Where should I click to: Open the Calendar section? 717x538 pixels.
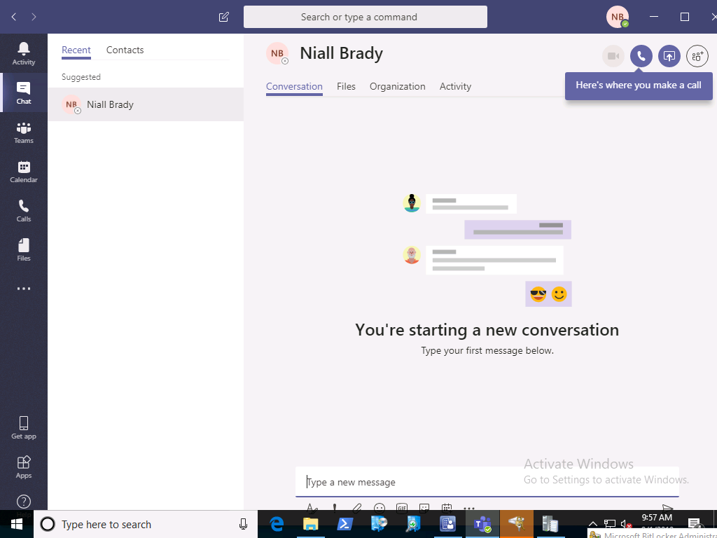23,171
